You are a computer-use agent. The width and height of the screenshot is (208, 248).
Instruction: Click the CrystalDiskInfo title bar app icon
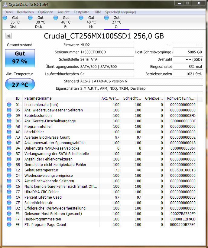pos(5,4)
